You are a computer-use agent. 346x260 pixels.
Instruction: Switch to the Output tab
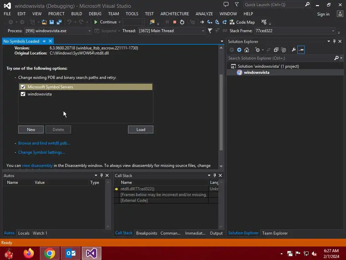tap(216, 233)
